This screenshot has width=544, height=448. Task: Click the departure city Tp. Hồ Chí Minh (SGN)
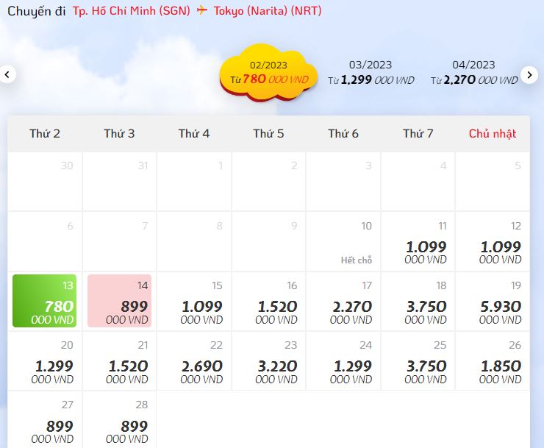[x=132, y=11]
